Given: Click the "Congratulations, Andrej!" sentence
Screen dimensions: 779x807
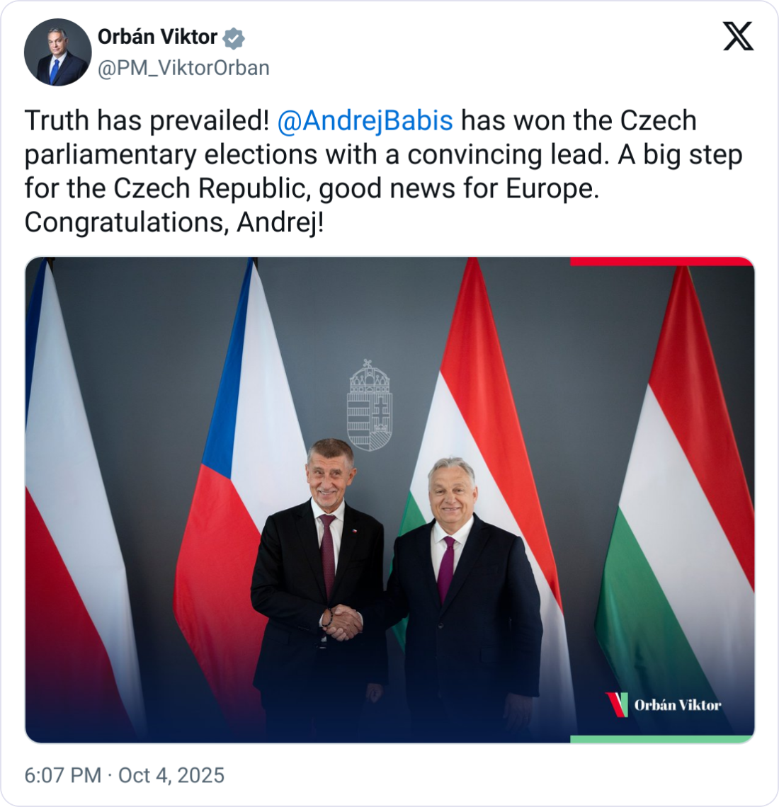Looking at the screenshot, I should point(174,222).
